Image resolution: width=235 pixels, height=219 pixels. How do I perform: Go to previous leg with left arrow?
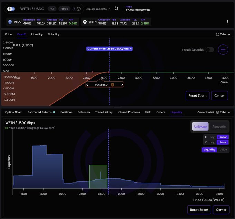pyautogui.click(x=87, y=85)
